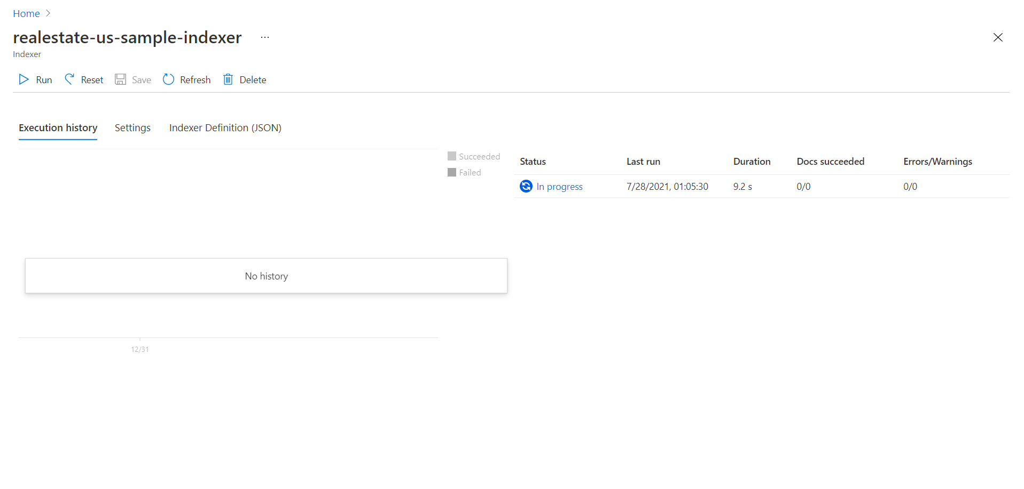The image size is (1024, 489).
Task: Click the Duration column header
Action: tap(752, 162)
